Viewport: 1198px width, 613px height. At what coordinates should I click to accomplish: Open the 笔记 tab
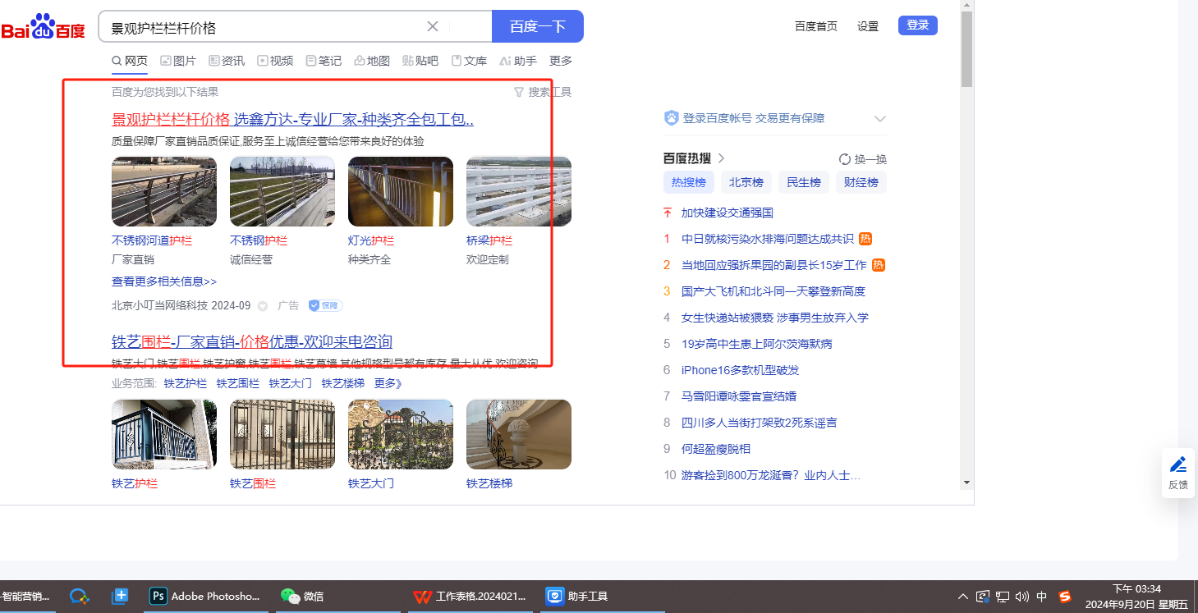pos(324,61)
